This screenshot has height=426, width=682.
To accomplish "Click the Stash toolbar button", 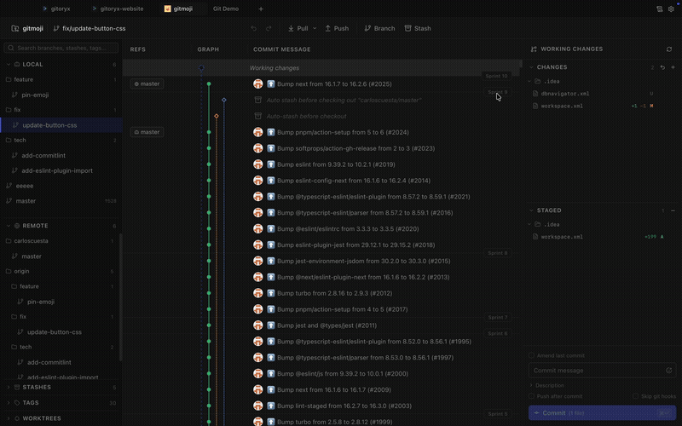I will coord(418,28).
